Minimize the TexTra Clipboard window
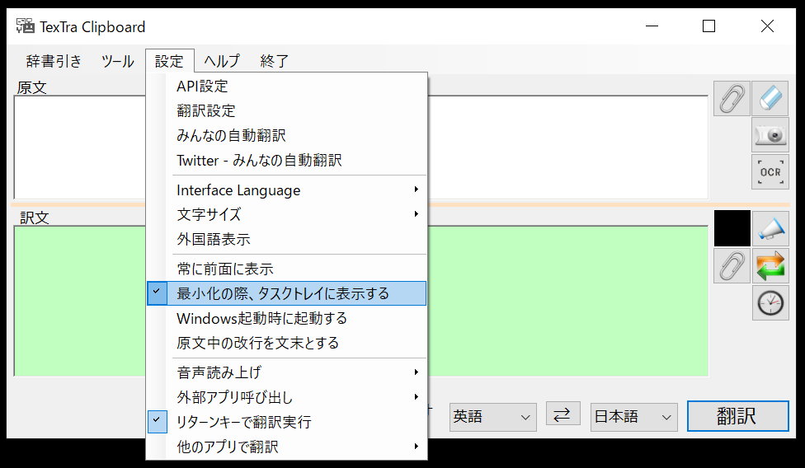 652,26
